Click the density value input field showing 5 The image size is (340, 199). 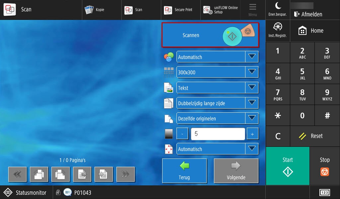(x=218, y=134)
